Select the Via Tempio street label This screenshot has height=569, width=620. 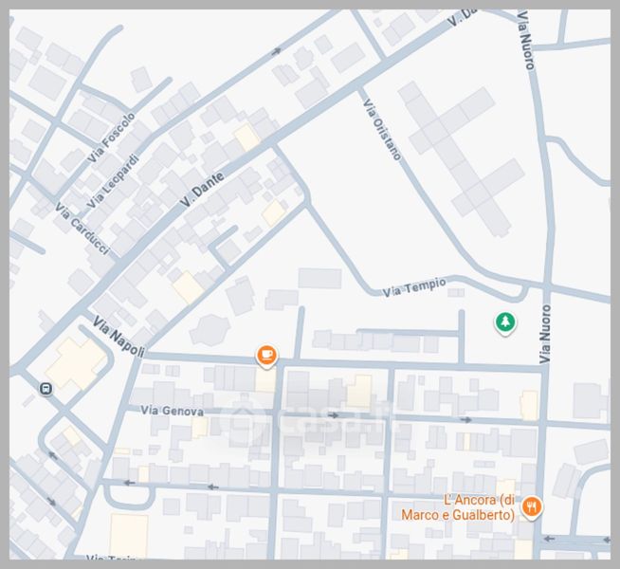414,286
